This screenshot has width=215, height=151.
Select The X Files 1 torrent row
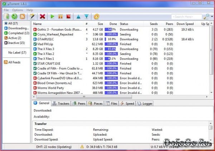(x=121, y=59)
